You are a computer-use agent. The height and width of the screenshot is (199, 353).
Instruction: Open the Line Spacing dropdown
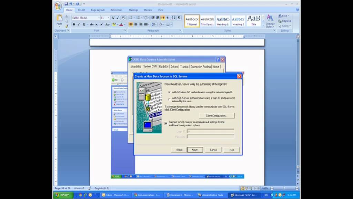click(x=154, y=25)
